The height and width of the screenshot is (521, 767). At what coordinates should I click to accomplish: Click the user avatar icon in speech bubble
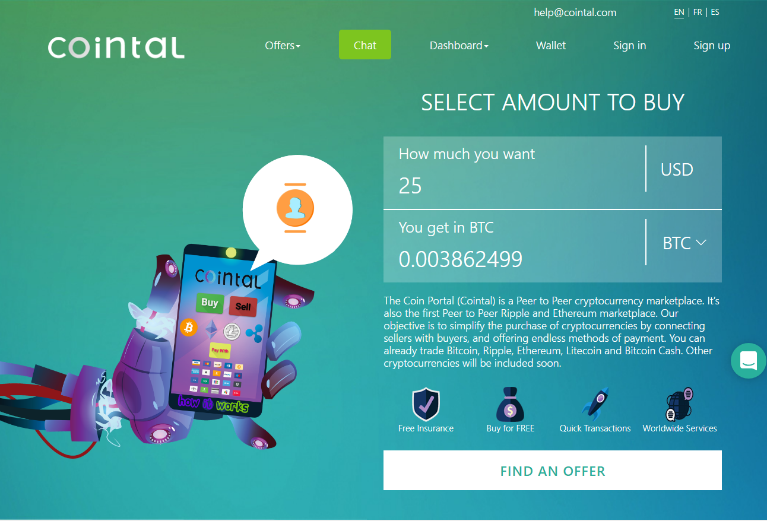(295, 208)
